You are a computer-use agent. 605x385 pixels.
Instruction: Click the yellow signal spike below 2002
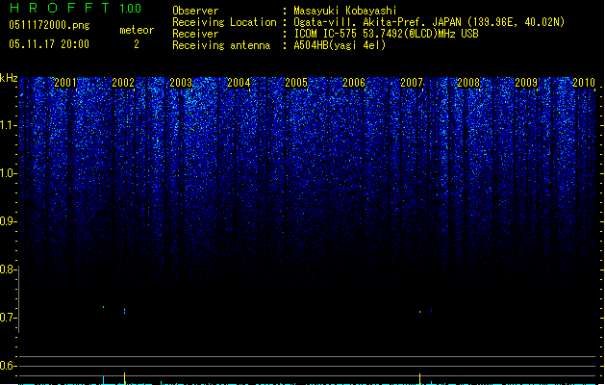coord(124,377)
